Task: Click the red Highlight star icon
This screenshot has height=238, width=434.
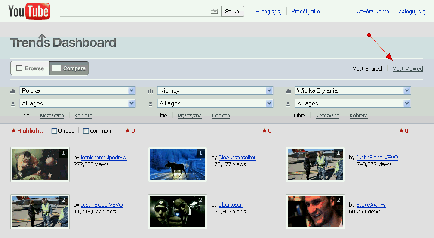Action: [14, 130]
